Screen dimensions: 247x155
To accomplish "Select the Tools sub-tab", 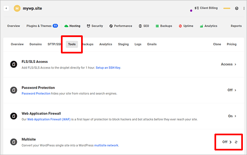I will tap(72, 44).
